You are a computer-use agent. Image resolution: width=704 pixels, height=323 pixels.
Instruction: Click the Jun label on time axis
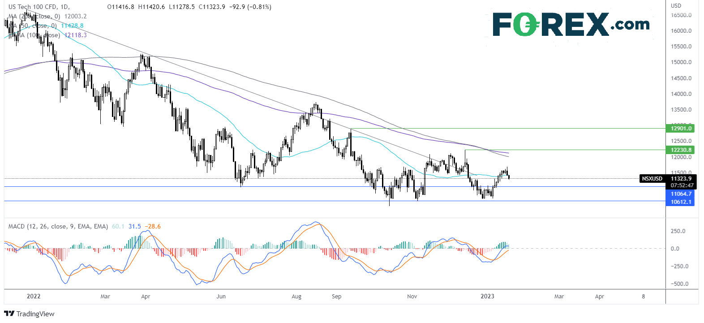click(x=221, y=296)
